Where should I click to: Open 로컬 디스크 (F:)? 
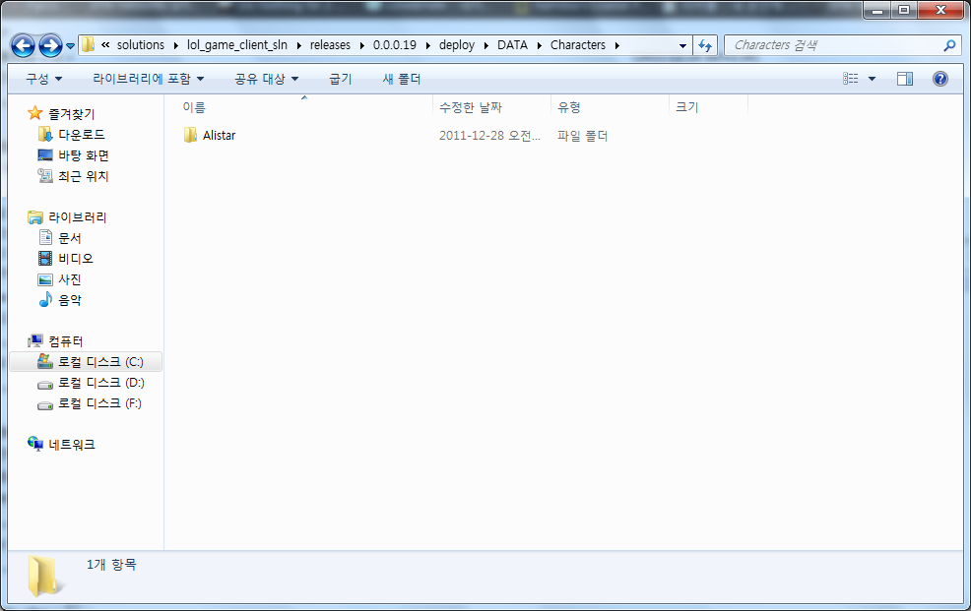click(x=99, y=403)
